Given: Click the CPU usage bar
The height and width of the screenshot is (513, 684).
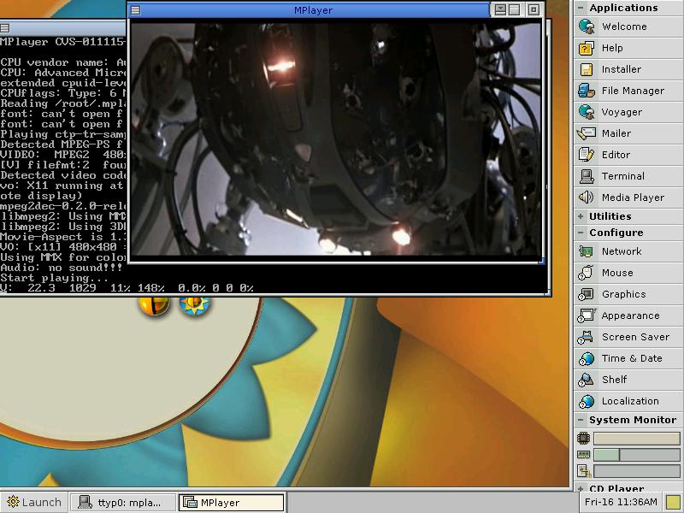Looking at the screenshot, I should 636,439.
